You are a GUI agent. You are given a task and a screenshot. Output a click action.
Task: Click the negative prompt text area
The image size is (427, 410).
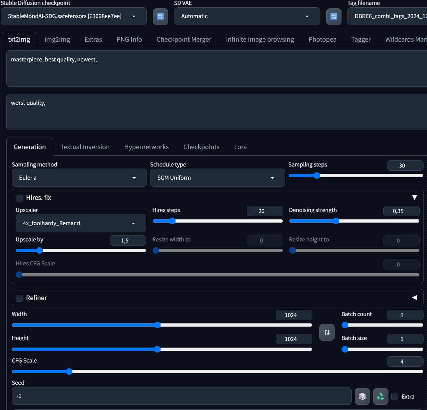(217, 112)
